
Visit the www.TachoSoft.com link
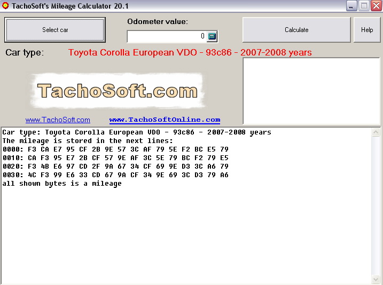click(x=58, y=120)
